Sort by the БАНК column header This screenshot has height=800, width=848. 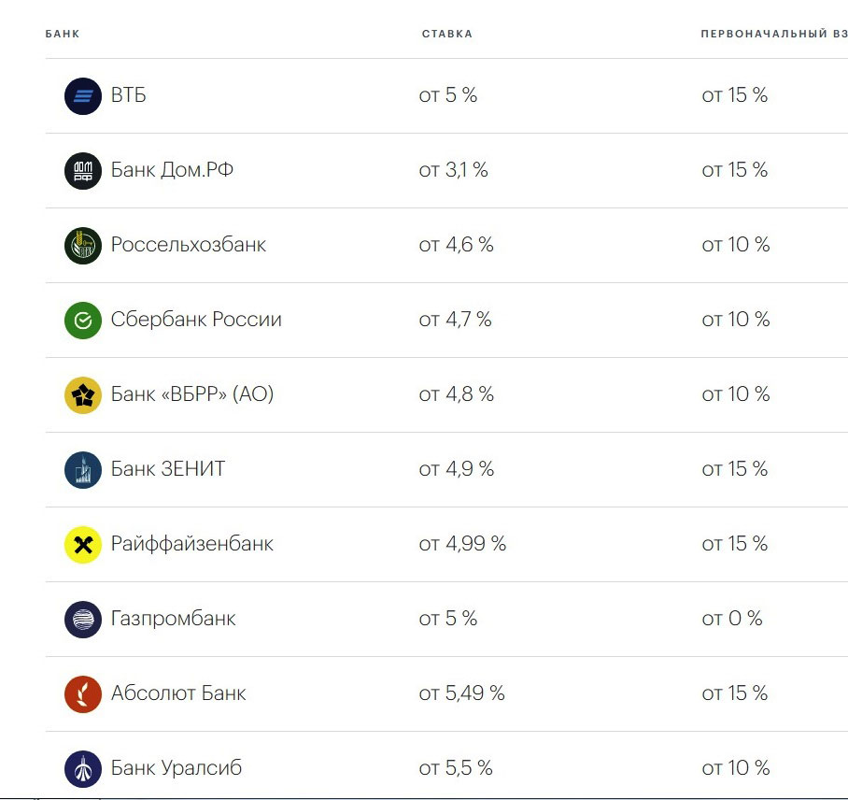coord(63,34)
